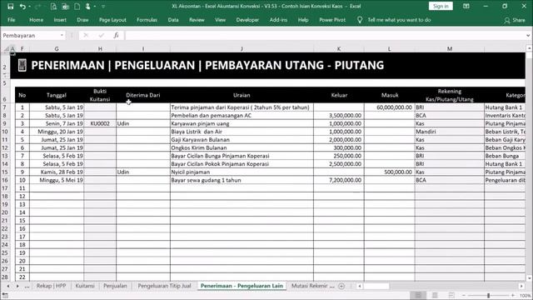Click the touch/mouse mode icon

click(88, 6)
